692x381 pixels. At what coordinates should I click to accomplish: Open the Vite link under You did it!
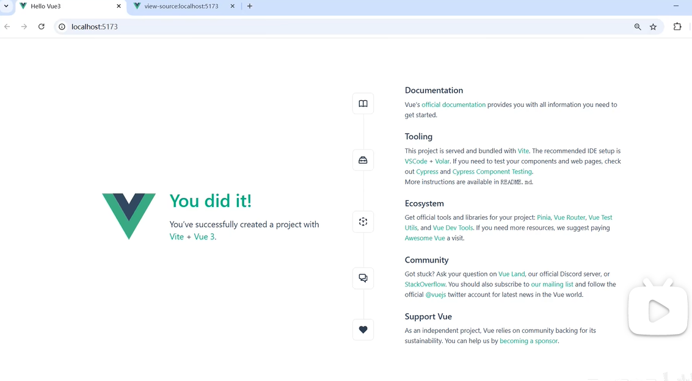pos(177,237)
